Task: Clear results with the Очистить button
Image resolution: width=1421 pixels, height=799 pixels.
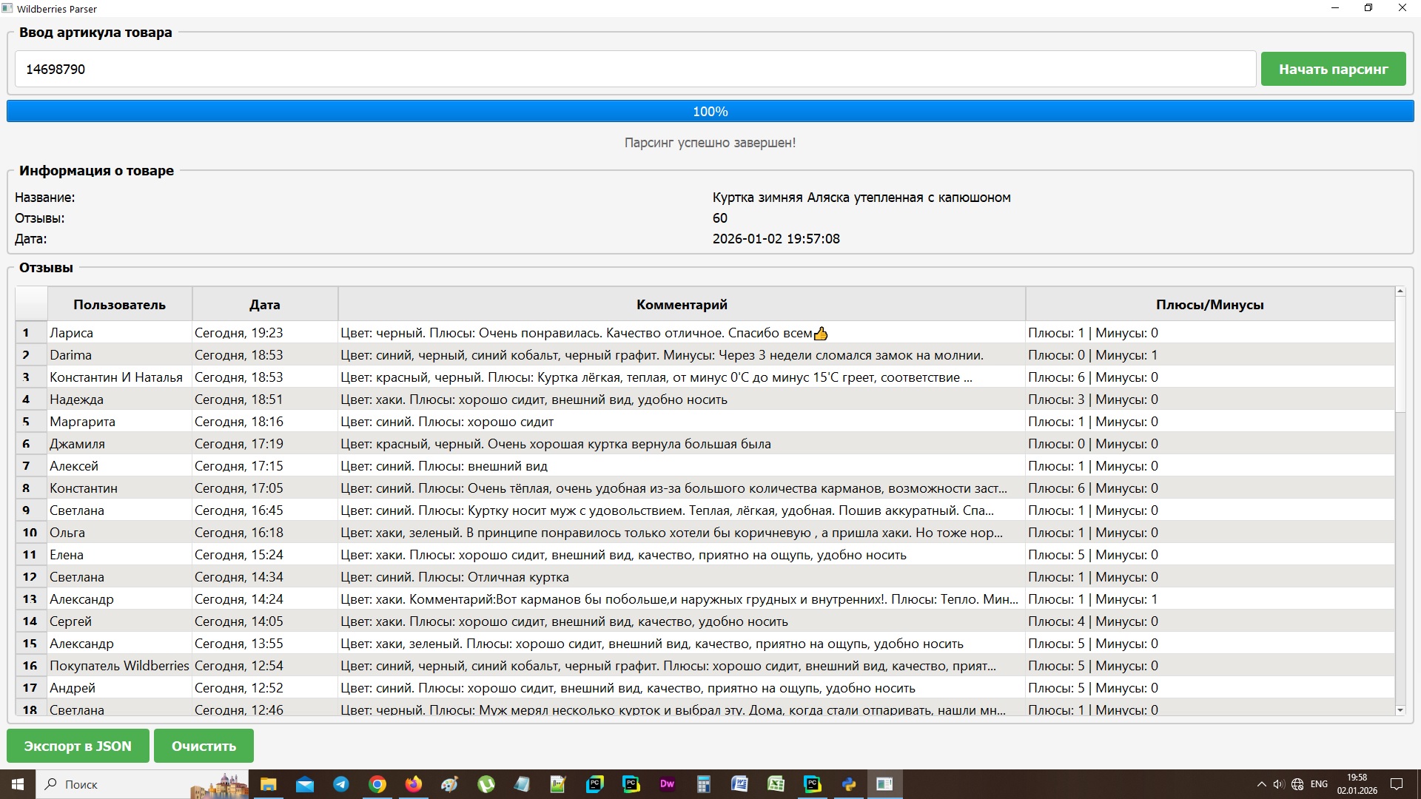Action: coord(204,746)
